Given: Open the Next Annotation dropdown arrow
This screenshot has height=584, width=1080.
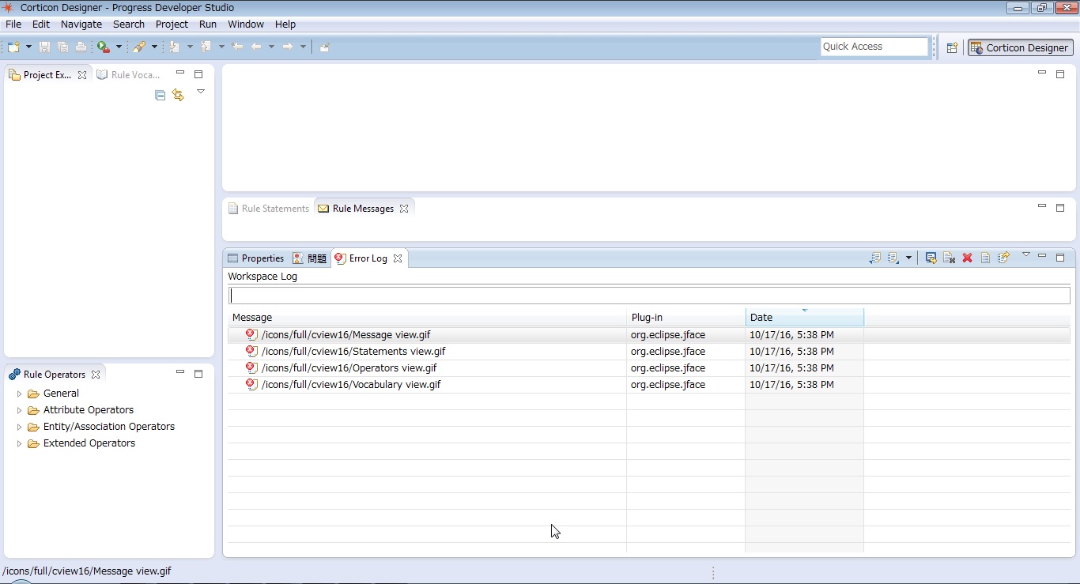Looking at the screenshot, I should tap(190, 47).
